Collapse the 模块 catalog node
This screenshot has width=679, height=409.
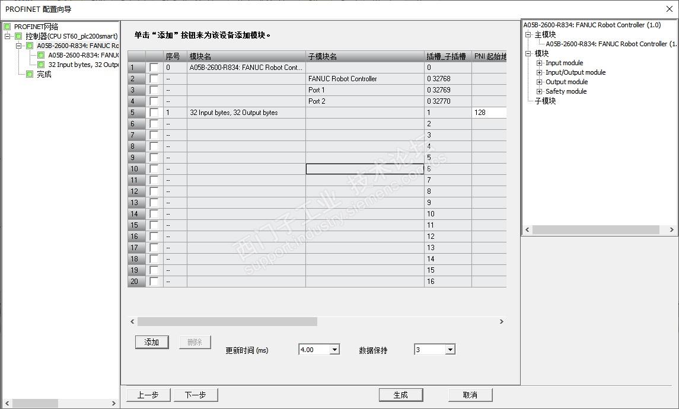click(x=528, y=53)
